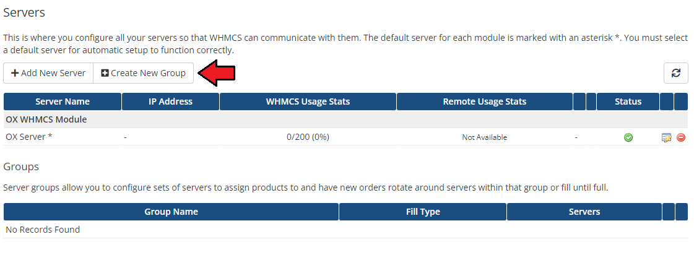This screenshot has height=255, width=694.
Task: Click the Server Name column header
Action: 63,102
